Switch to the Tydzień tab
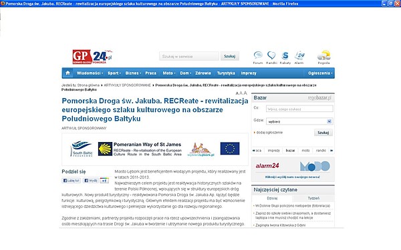Image resolution: width=401 pixels, height=250 pixels. point(313,198)
